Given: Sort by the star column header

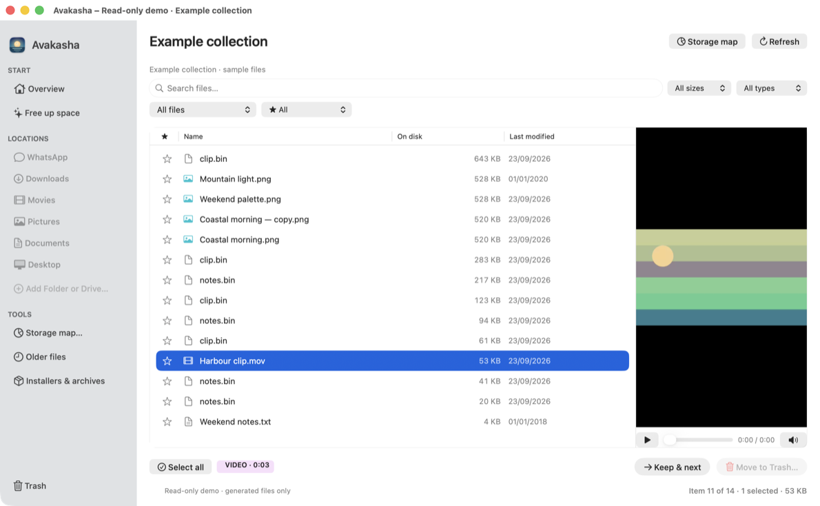Looking at the screenshot, I should click(165, 136).
